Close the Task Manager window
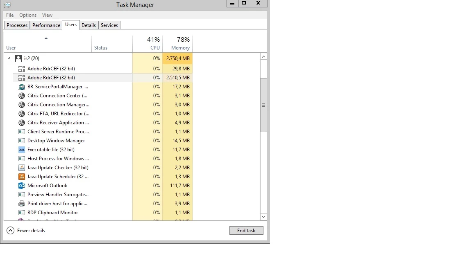472x265 pixels. 258,3
